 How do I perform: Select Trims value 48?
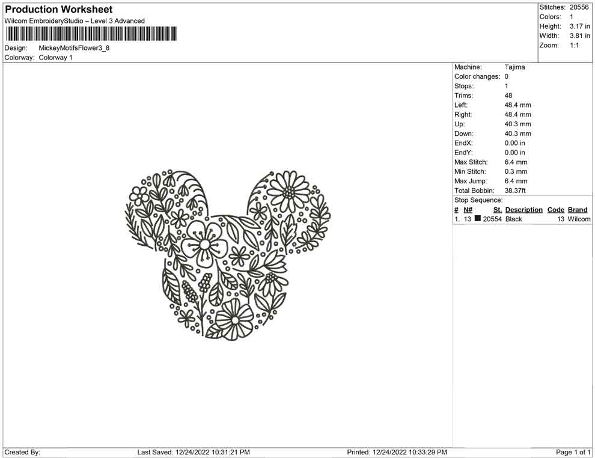coord(508,96)
